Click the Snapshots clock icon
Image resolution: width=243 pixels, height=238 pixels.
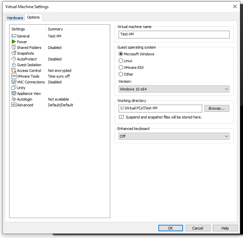tap(13, 53)
